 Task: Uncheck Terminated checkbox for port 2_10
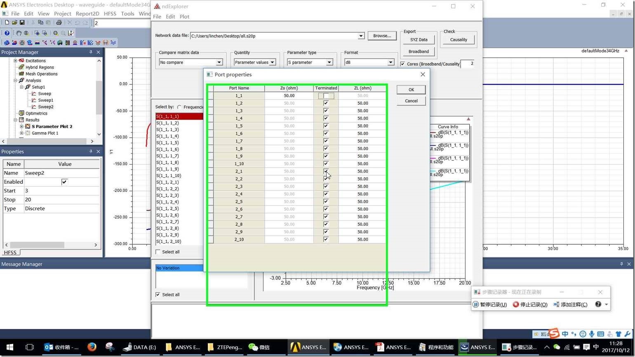pyautogui.click(x=326, y=239)
